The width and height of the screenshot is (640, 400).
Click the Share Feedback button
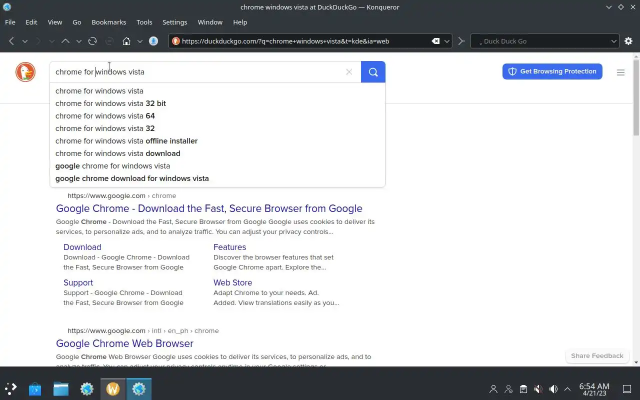(x=597, y=356)
